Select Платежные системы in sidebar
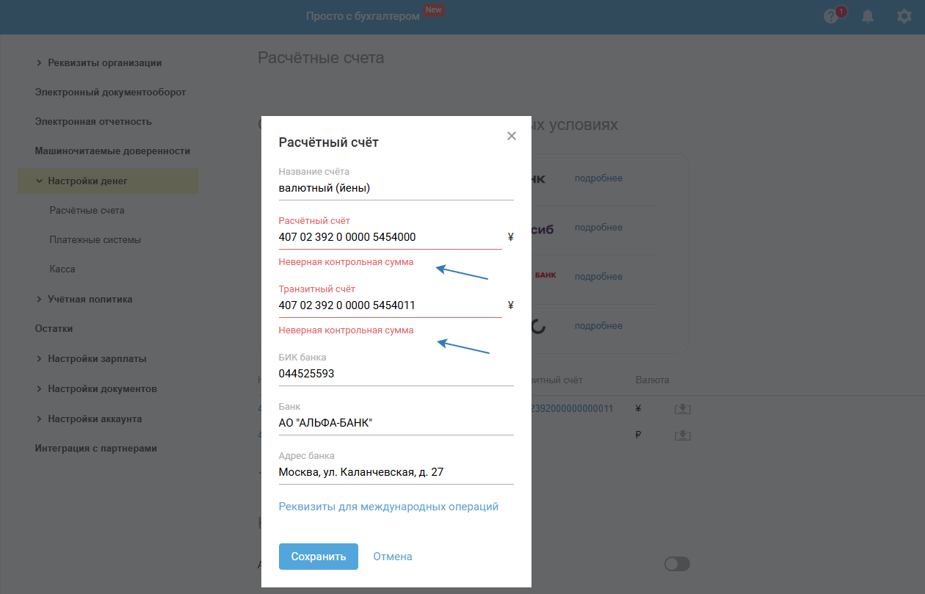925x594 pixels. (x=95, y=240)
